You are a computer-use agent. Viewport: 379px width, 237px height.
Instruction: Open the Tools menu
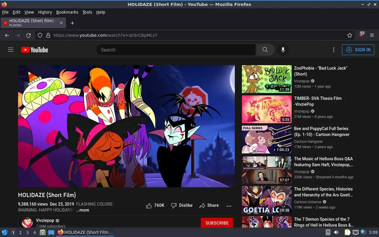(87, 12)
